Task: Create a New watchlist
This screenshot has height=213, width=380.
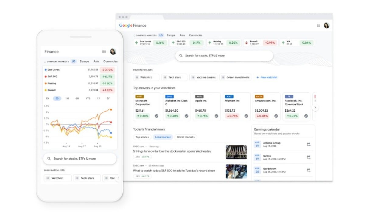Action: coord(267,77)
